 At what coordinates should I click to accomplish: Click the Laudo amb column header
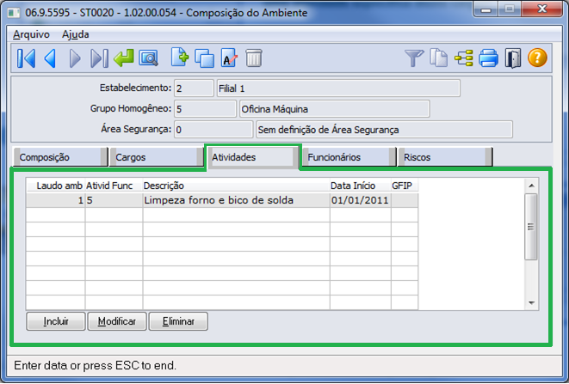click(x=56, y=186)
